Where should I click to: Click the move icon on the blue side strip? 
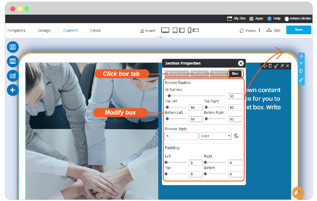pos(302,56)
